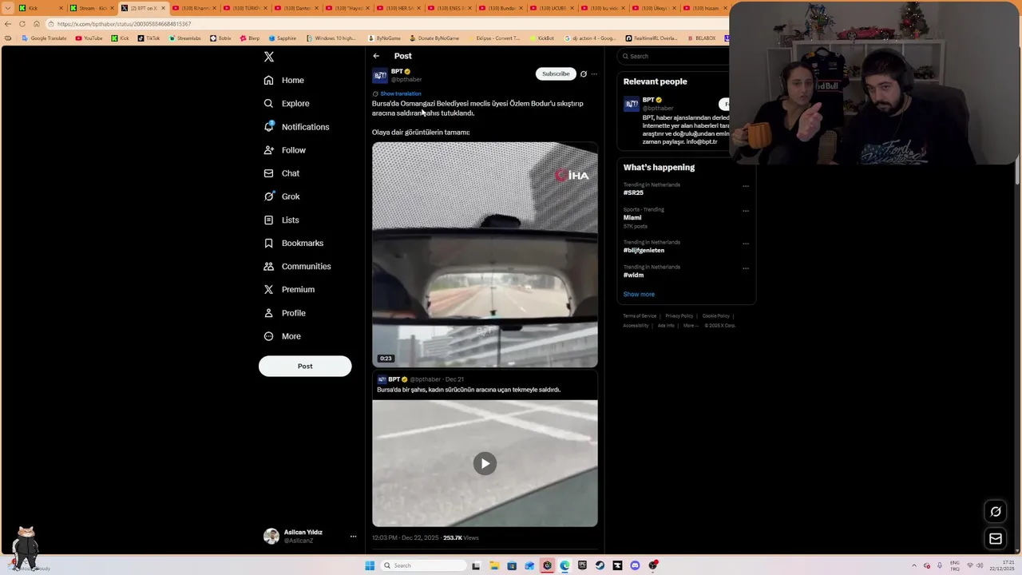Expand the More menu in sidebar
The width and height of the screenshot is (1022, 575).
pyautogui.click(x=282, y=336)
